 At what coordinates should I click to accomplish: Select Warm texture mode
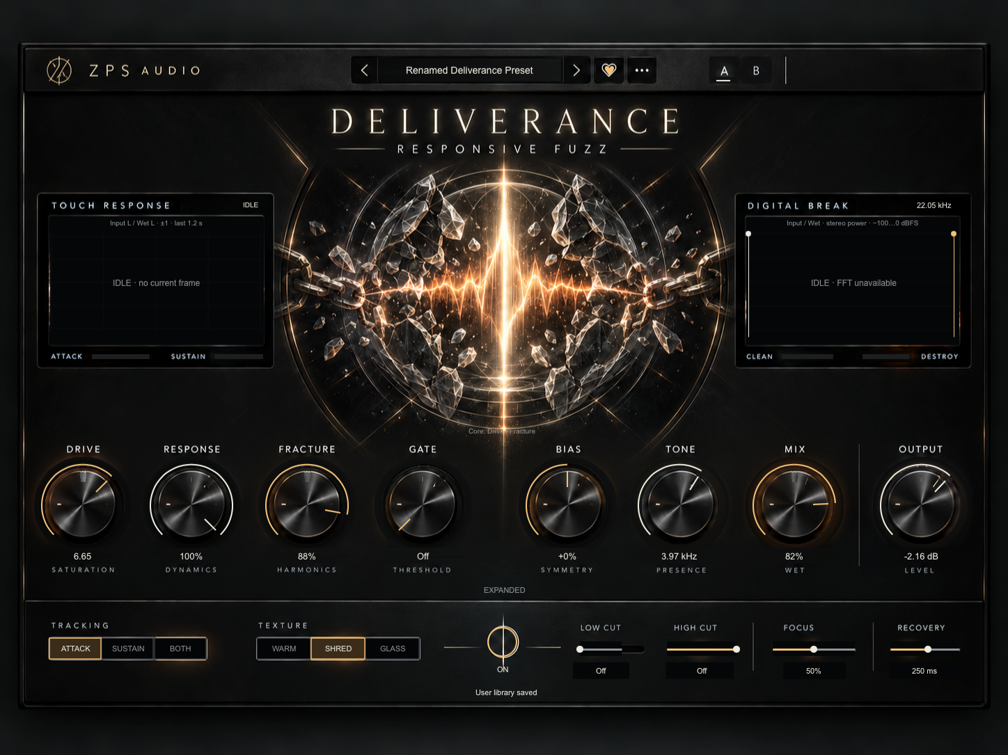[x=284, y=649]
